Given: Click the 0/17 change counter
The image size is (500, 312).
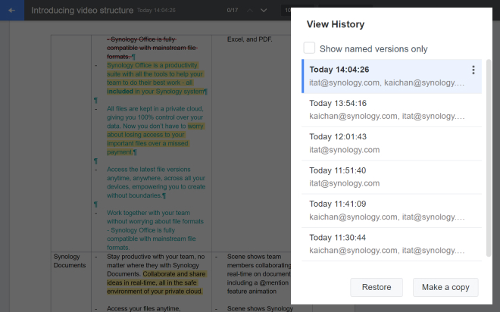Looking at the screenshot, I should point(233,11).
